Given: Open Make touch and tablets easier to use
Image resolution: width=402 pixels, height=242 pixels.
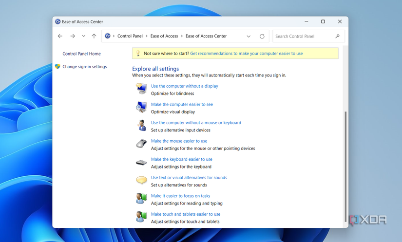Looking at the screenshot, I should coord(186,214).
